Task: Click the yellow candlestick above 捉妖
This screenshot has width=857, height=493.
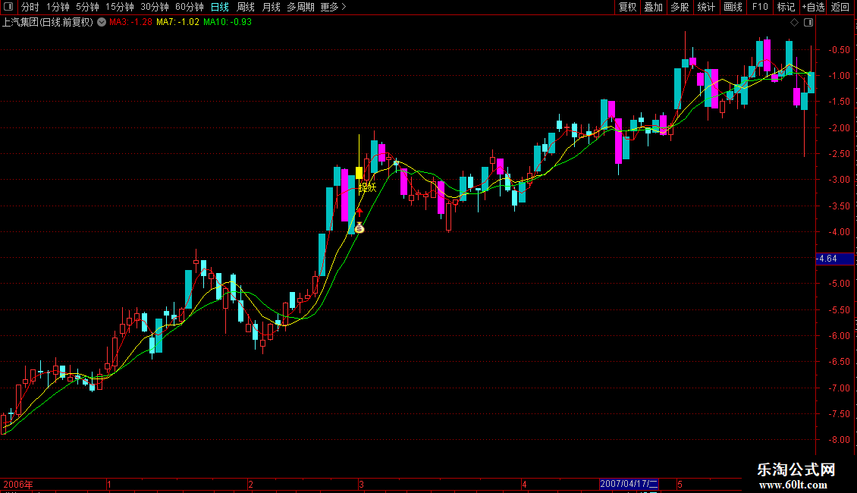Action: point(359,173)
